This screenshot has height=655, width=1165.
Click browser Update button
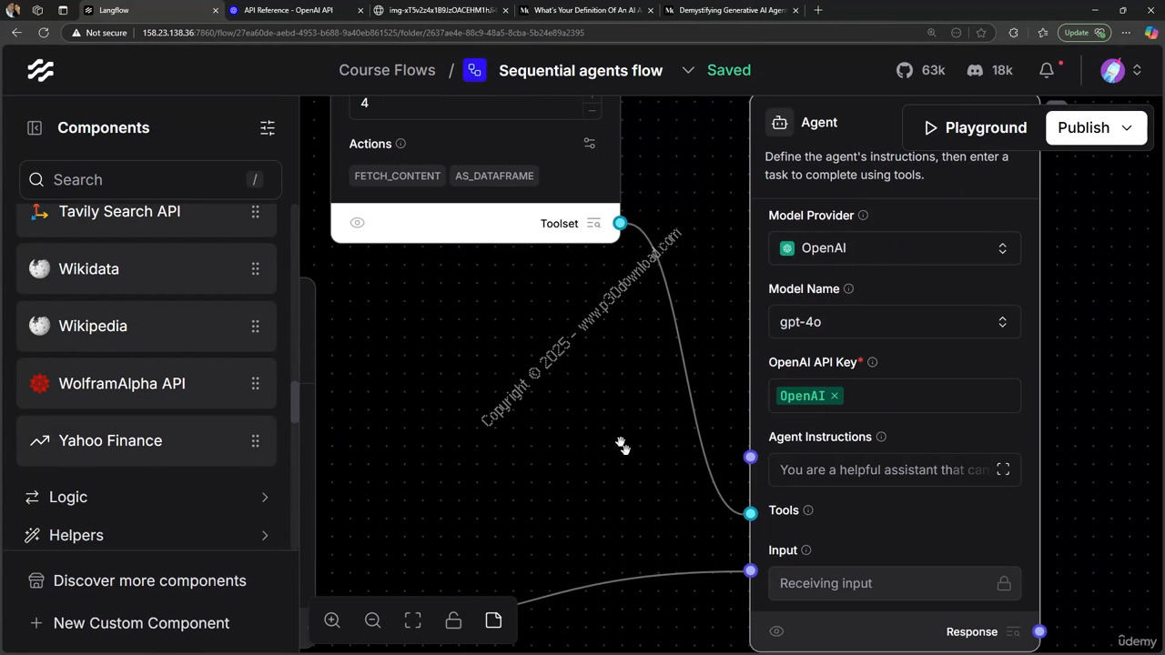click(1084, 33)
